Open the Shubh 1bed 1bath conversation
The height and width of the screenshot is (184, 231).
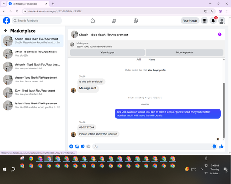[32, 41]
